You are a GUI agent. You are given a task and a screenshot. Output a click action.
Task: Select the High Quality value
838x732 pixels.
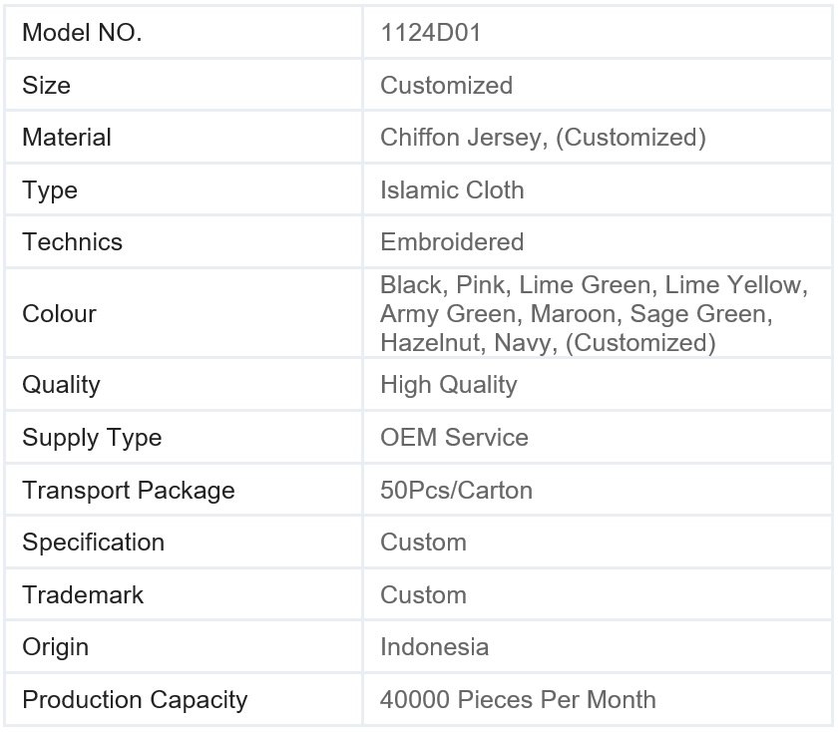point(449,385)
